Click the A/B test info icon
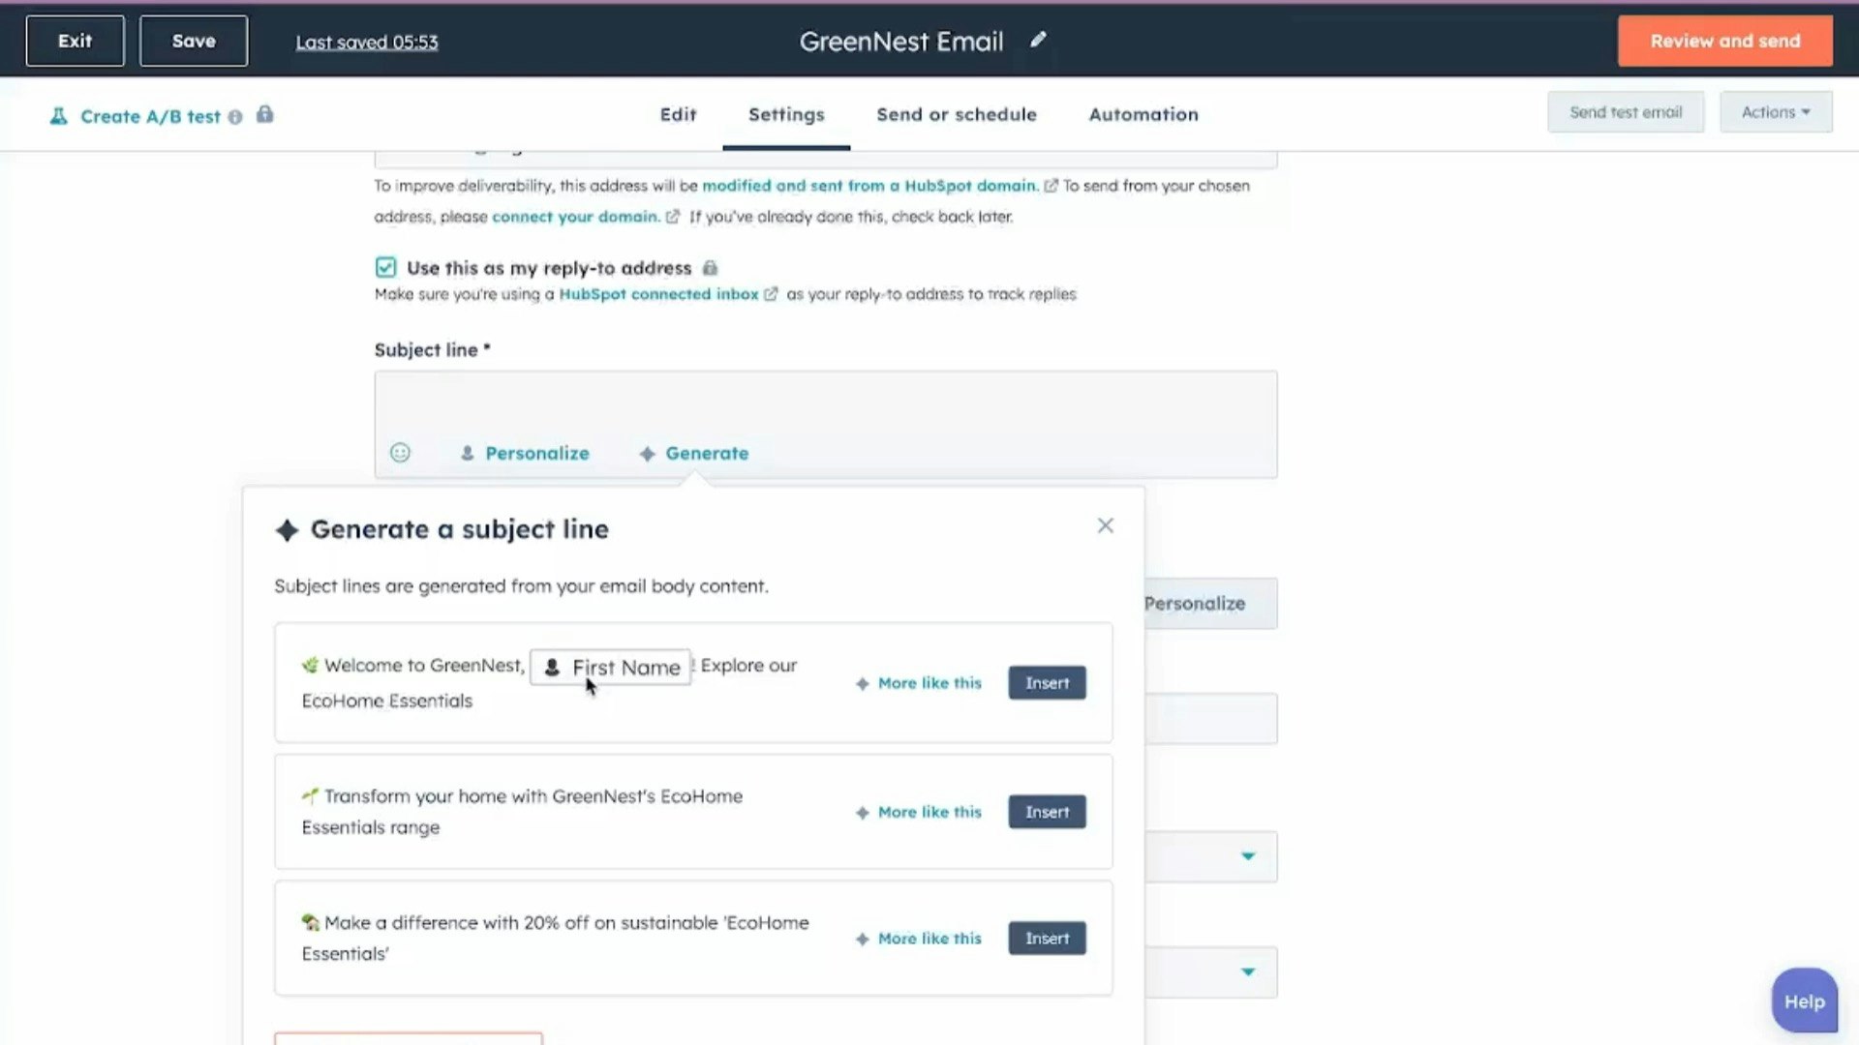Image resolution: width=1859 pixels, height=1045 pixels. click(x=235, y=117)
